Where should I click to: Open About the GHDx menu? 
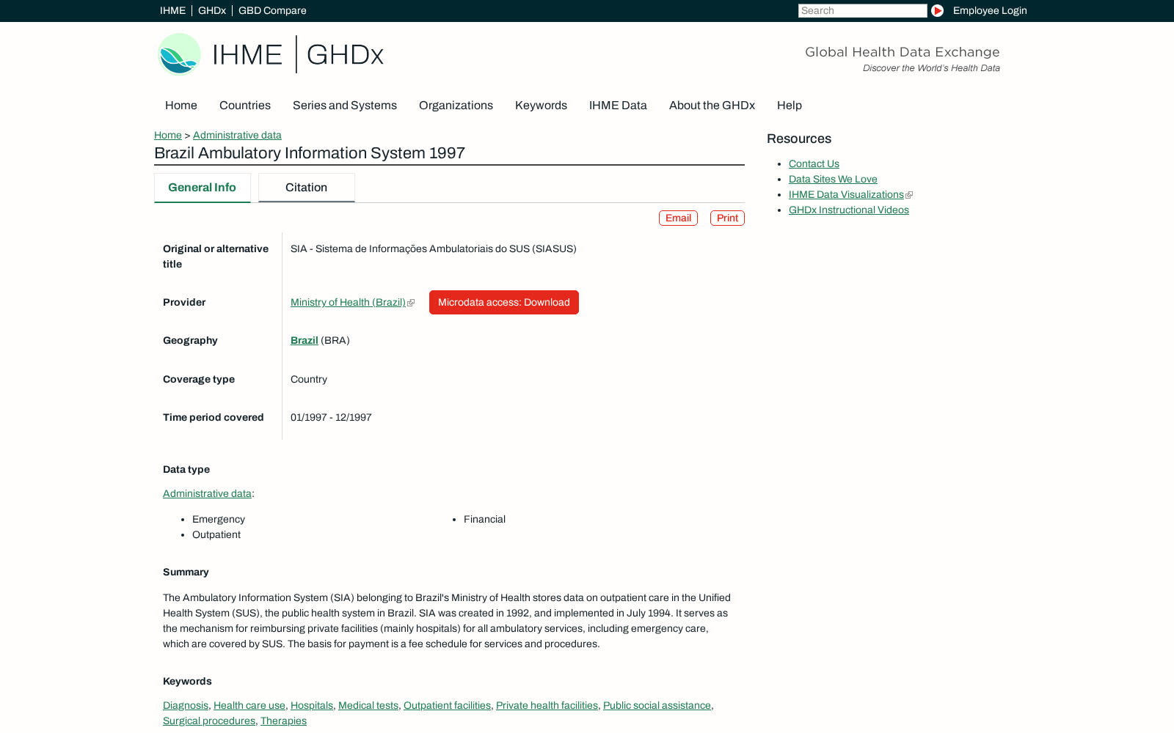click(712, 105)
